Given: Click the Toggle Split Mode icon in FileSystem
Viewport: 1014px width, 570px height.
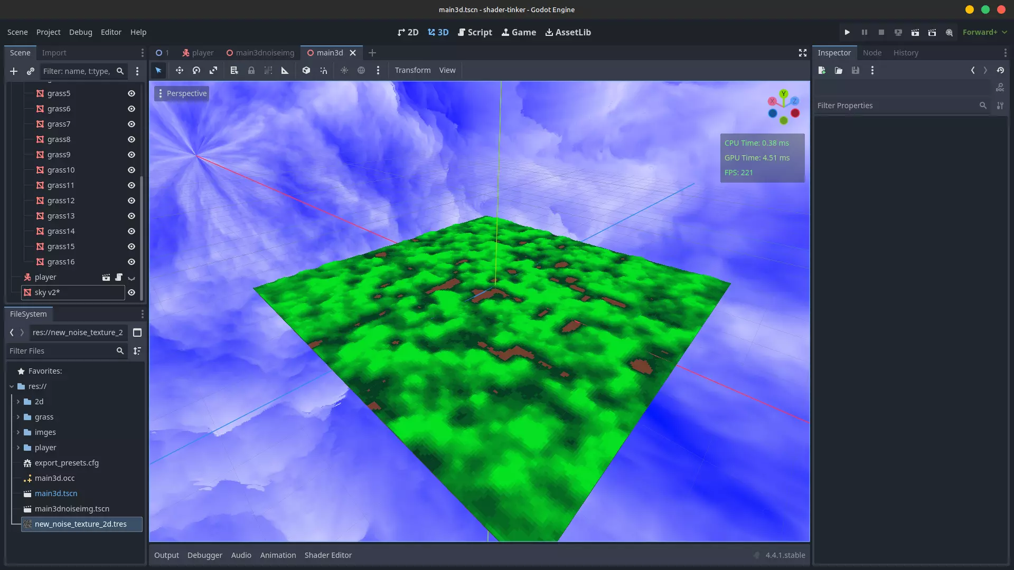Looking at the screenshot, I should (x=137, y=332).
